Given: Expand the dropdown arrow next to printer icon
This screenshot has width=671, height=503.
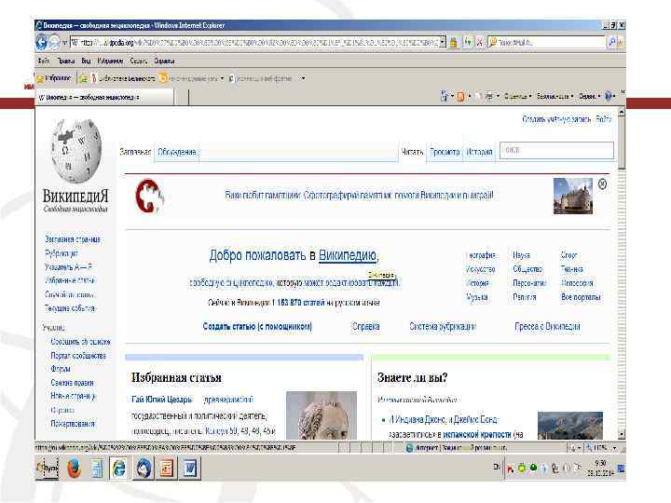Looking at the screenshot, I should (498, 97).
